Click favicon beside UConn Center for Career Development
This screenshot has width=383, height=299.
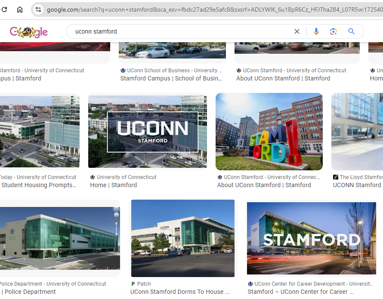(x=250, y=284)
